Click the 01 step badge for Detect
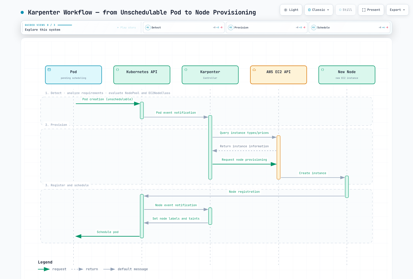Viewport: 413px width, 279px height. tap(148, 27)
